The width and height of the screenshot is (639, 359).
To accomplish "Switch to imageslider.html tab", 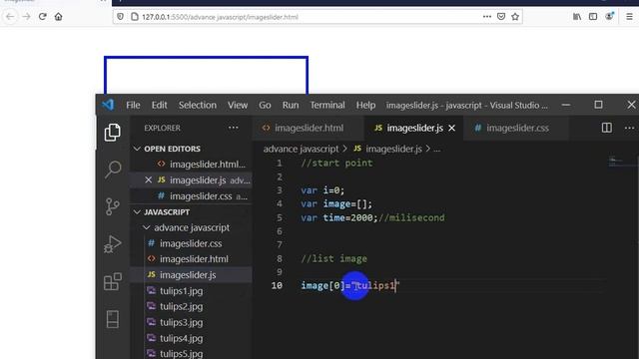I will [309, 129].
